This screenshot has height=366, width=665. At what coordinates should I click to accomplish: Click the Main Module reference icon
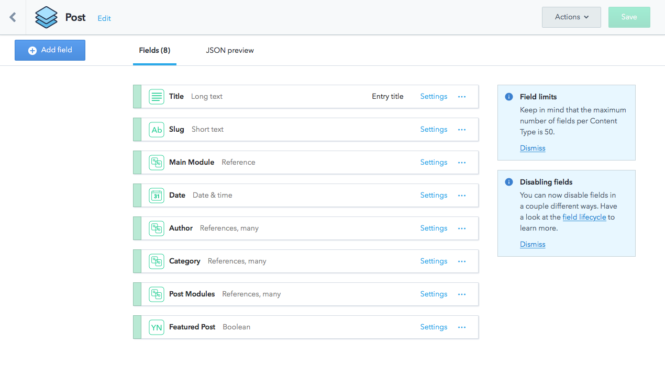[157, 163]
